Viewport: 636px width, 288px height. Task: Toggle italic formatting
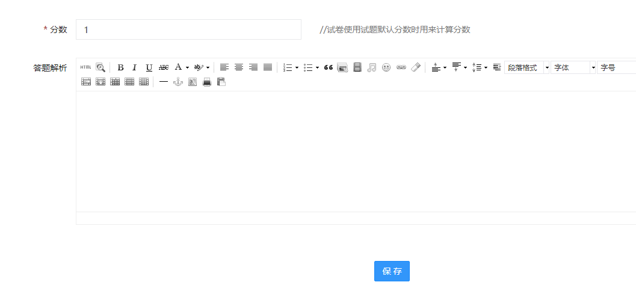pyautogui.click(x=135, y=68)
